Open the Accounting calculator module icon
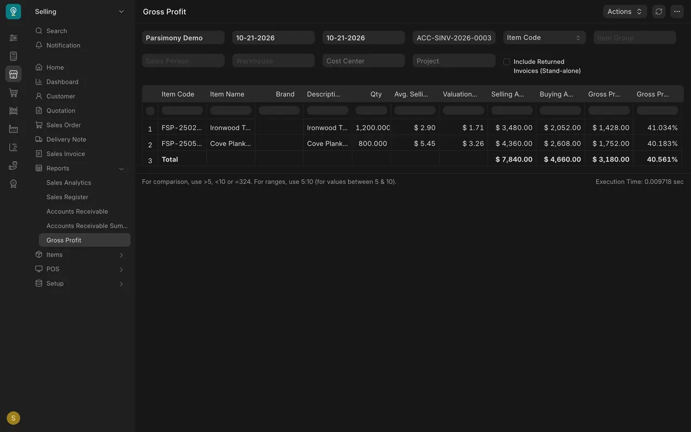The width and height of the screenshot is (691, 432). [13, 56]
